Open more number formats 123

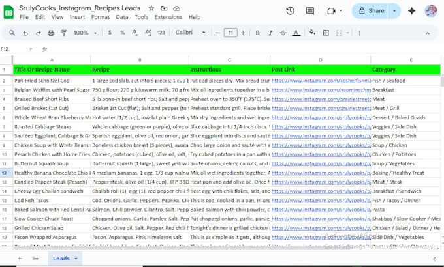point(161,33)
